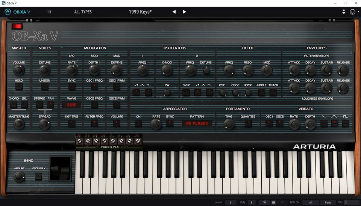Screen dimensions: 361x206
Task: Click the undo arrow in status bar
Action: coord(265,202)
